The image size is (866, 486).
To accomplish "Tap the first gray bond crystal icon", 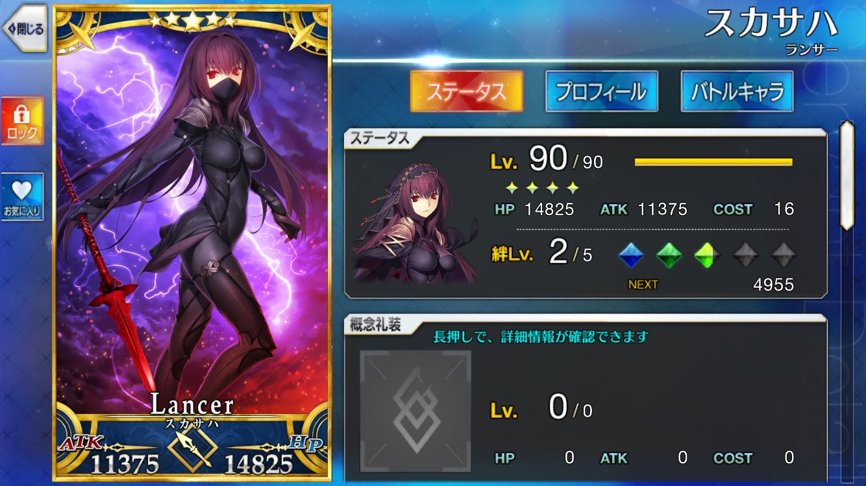I will click(x=745, y=255).
